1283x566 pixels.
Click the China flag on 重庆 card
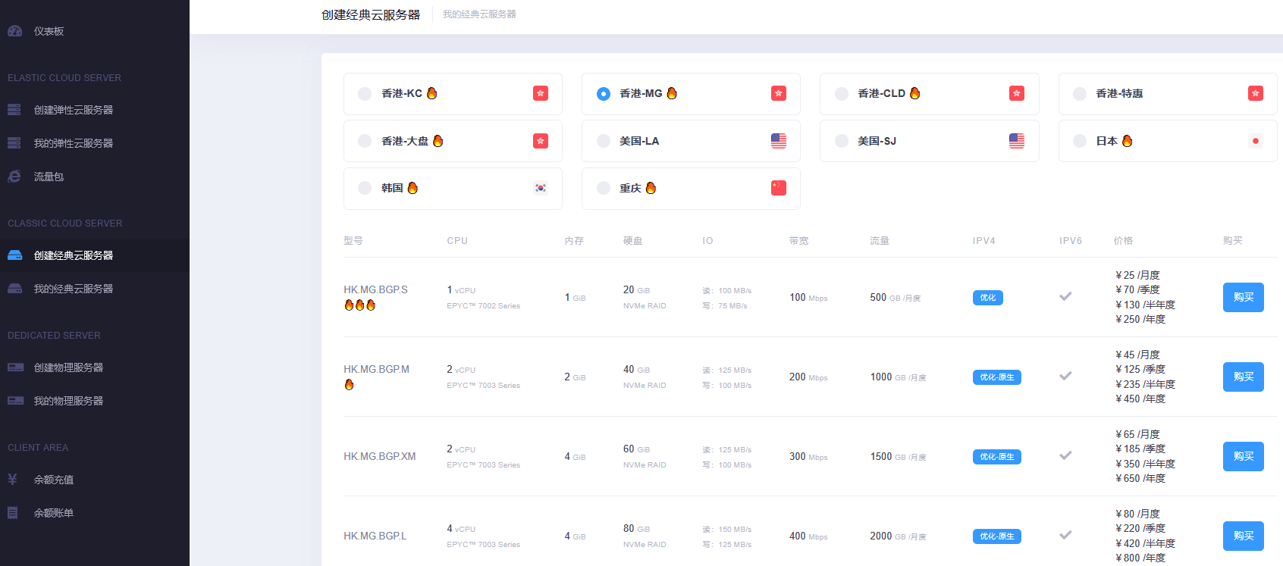pos(779,188)
